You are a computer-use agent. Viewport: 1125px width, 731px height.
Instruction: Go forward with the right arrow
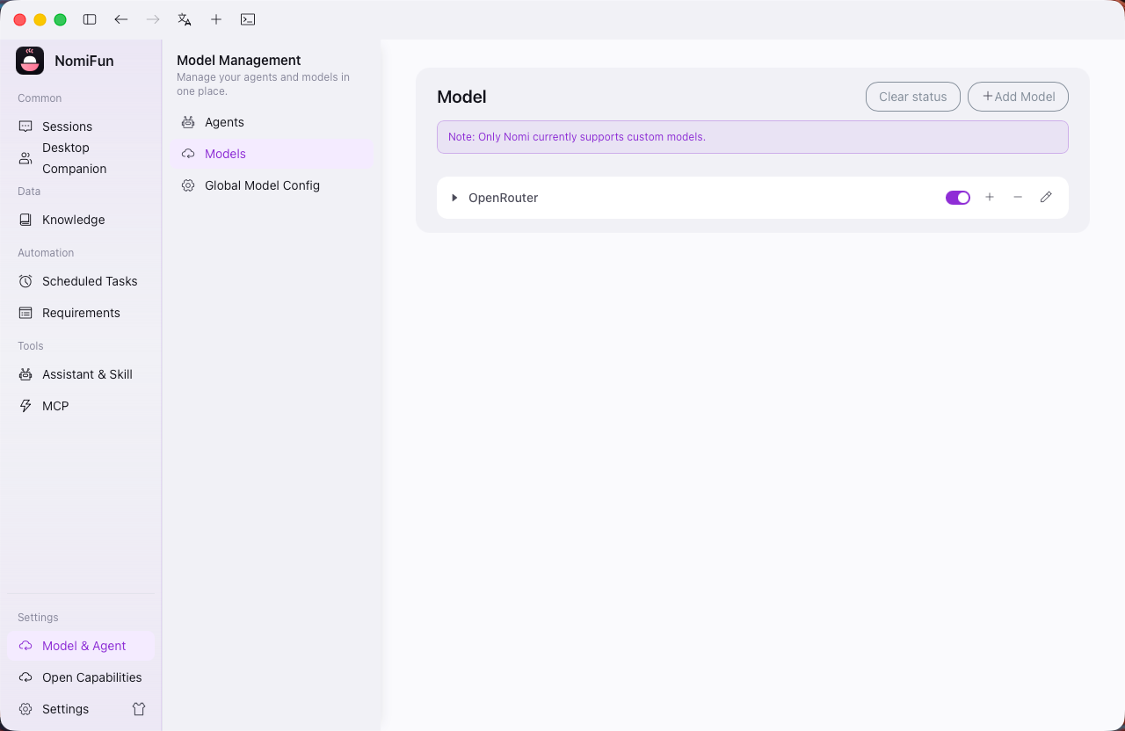coord(153,19)
